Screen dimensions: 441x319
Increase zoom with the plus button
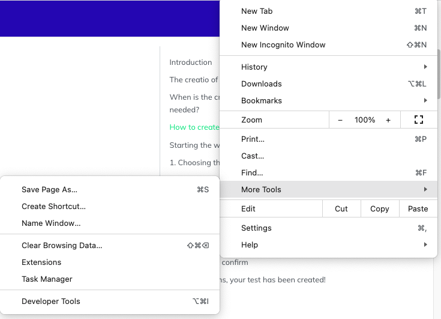click(388, 120)
